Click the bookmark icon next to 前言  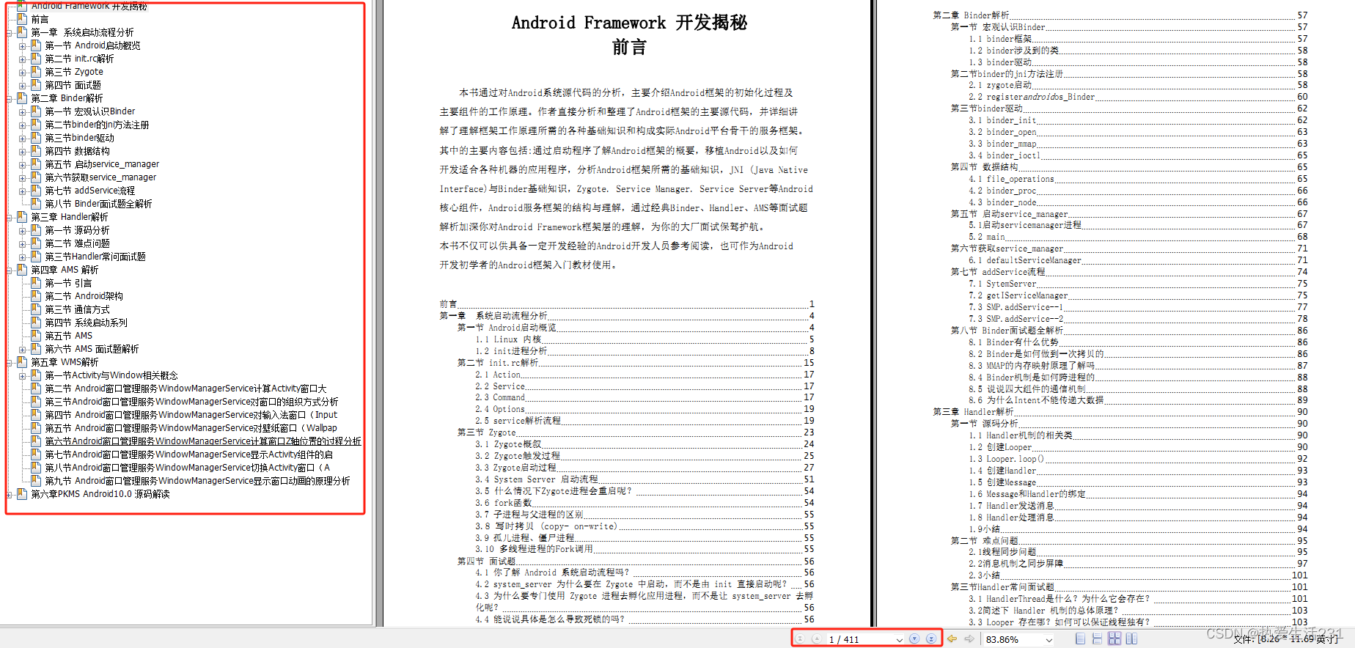tap(22, 19)
